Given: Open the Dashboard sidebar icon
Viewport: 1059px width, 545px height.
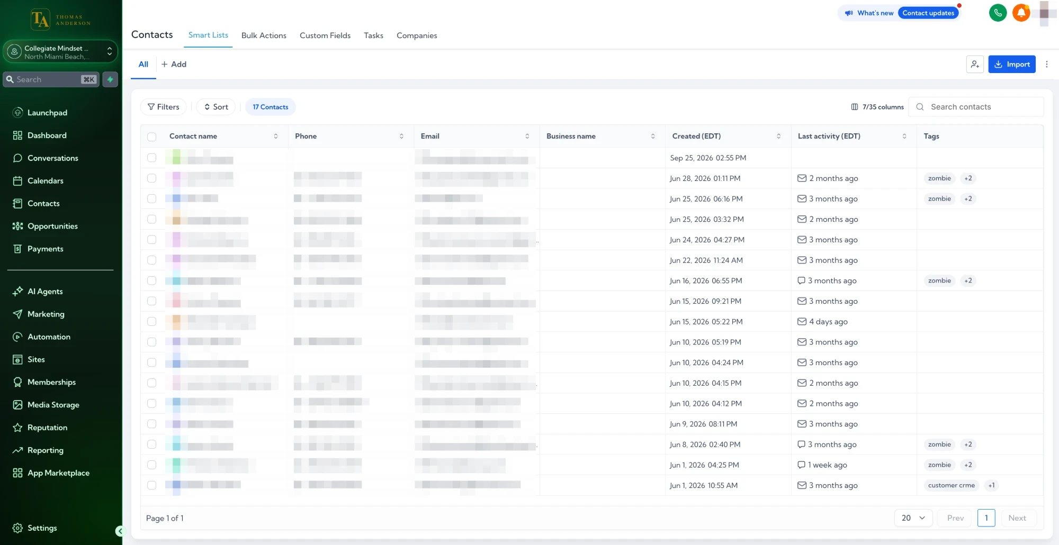Looking at the screenshot, I should pos(17,135).
